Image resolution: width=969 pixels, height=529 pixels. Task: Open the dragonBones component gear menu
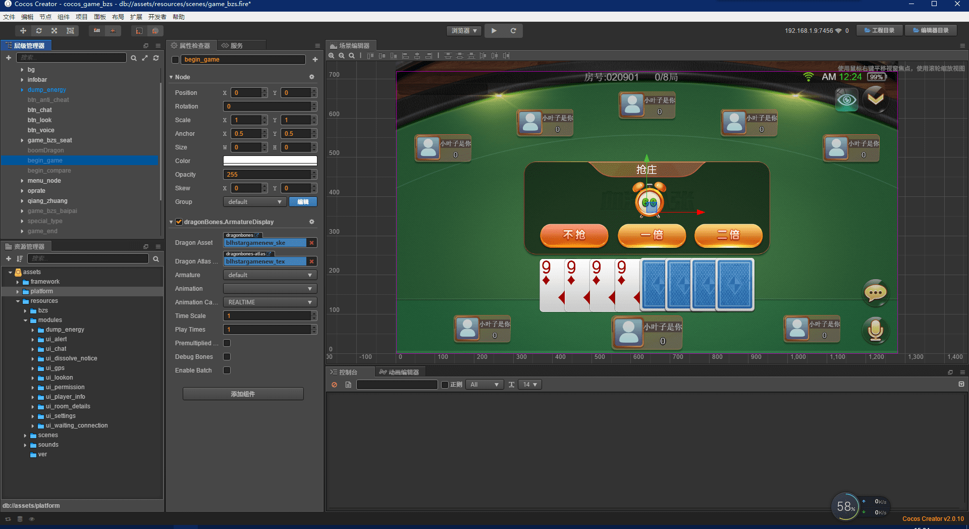312,222
